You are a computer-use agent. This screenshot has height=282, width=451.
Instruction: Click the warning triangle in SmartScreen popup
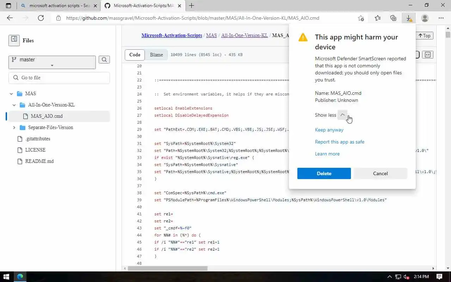click(303, 37)
